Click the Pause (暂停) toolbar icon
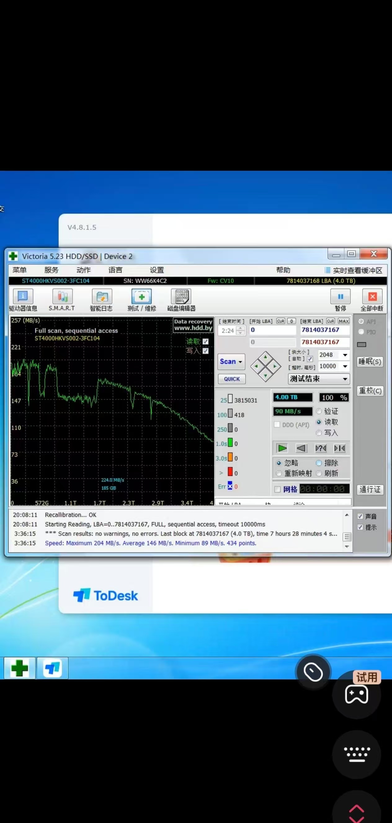Viewport: 392px width, 823px height. (x=340, y=297)
